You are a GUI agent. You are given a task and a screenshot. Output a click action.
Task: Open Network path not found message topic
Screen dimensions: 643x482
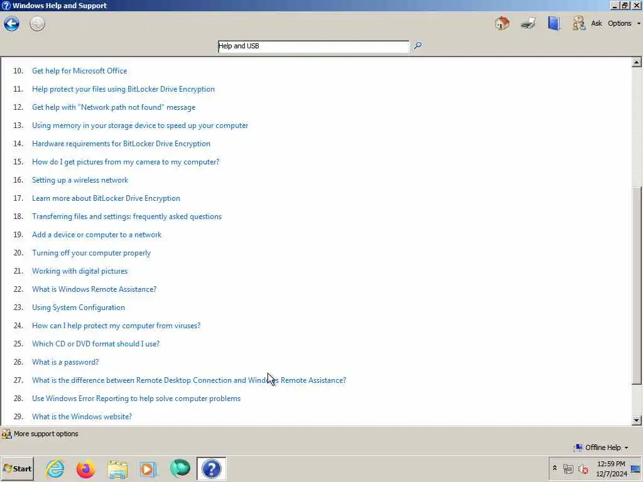[x=114, y=107]
